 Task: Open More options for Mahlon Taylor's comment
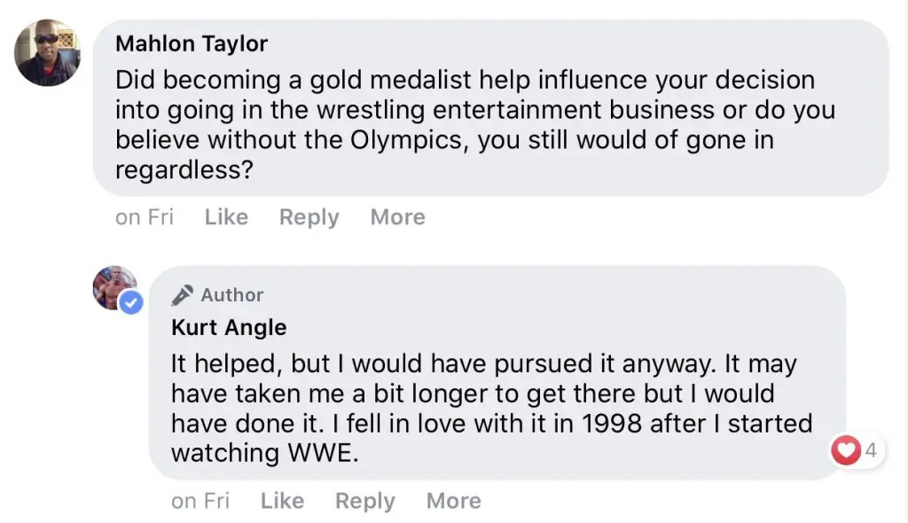[x=397, y=217]
